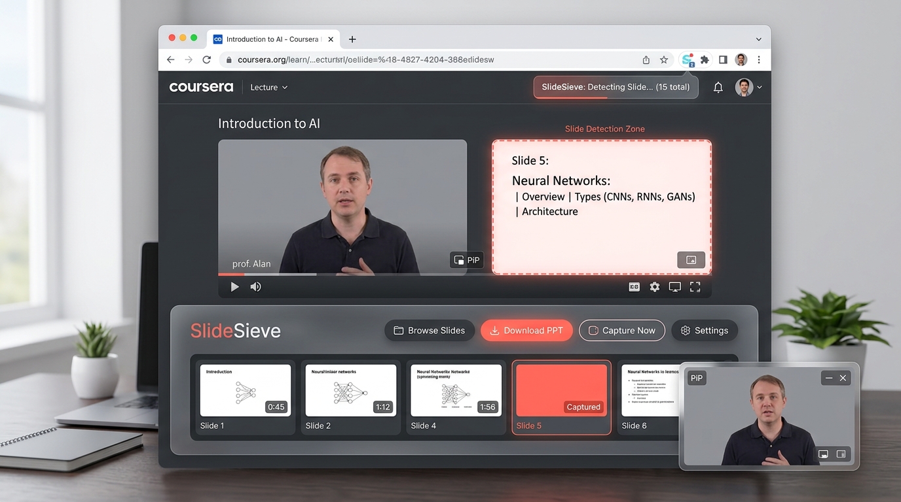Mute the lecture audio
The height and width of the screenshot is (502, 901).
coord(255,286)
